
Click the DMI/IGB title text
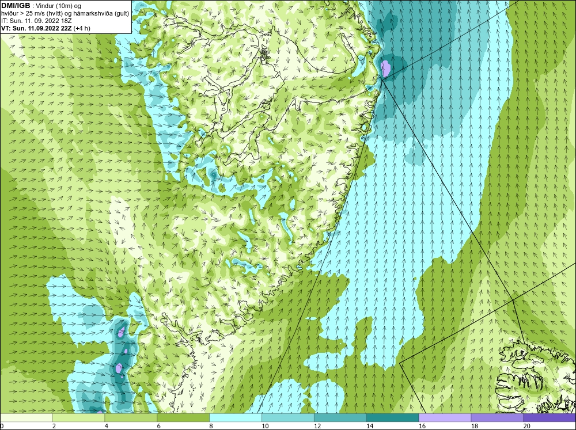click(x=16, y=6)
